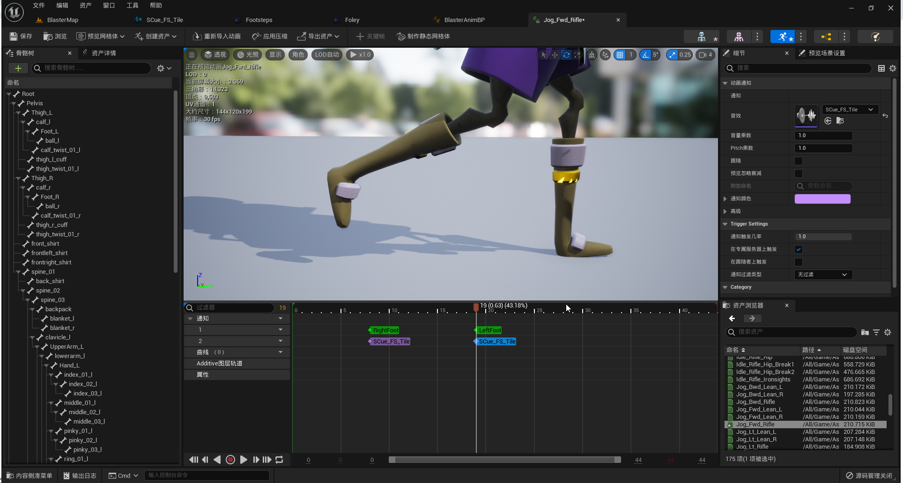Jump to the first frame button
903x483 pixels.
coord(193,460)
